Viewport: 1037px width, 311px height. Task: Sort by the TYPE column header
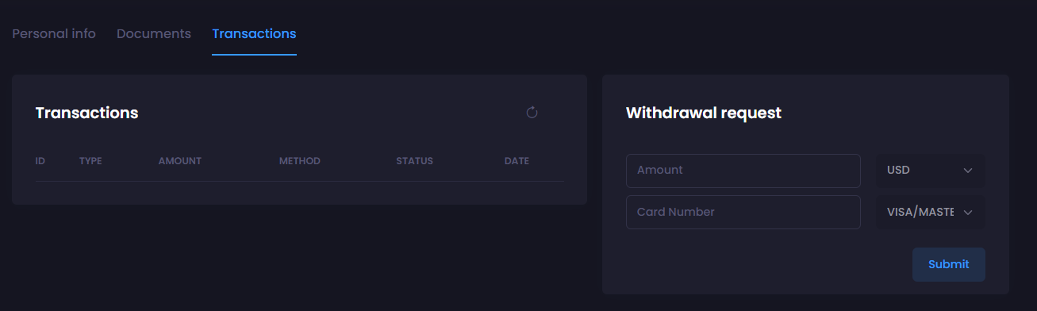tap(90, 161)
